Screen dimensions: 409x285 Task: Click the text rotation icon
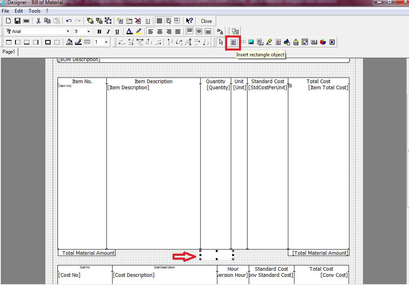coord(220,31)
